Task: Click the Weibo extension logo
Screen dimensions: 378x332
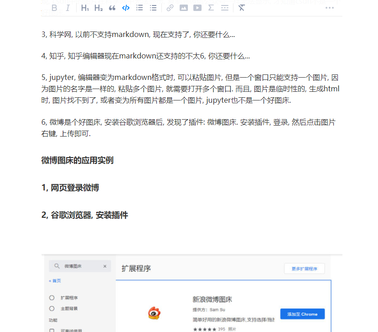Action: pyautogui.click(x=154, y=313)
